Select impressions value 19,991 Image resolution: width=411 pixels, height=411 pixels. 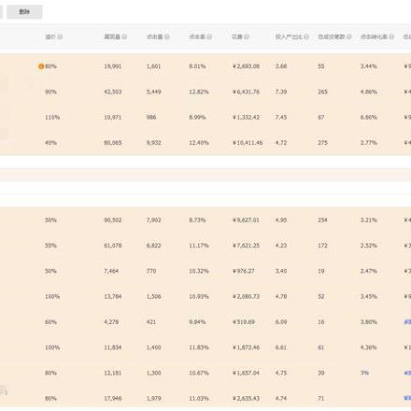[113, 66]
